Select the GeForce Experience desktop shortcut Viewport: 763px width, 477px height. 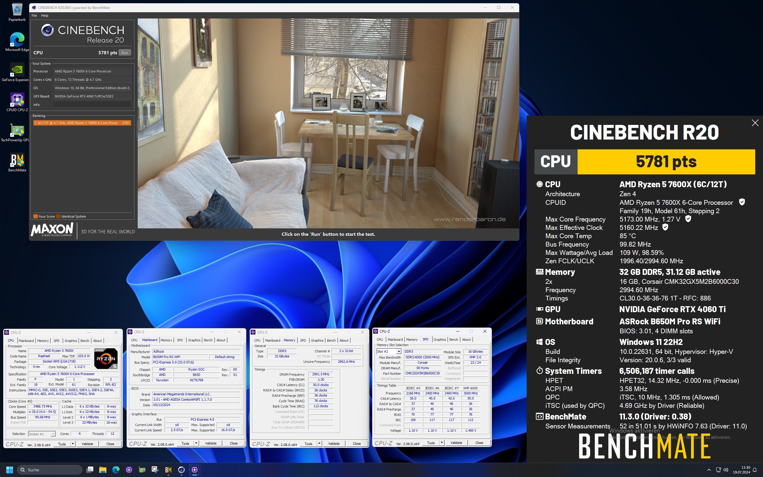(x=15, y=72)
